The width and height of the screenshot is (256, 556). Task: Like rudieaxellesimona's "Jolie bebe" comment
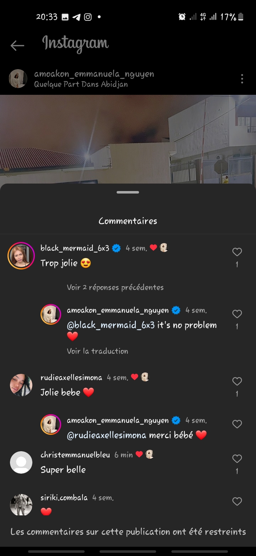click(x=237, y=381)
